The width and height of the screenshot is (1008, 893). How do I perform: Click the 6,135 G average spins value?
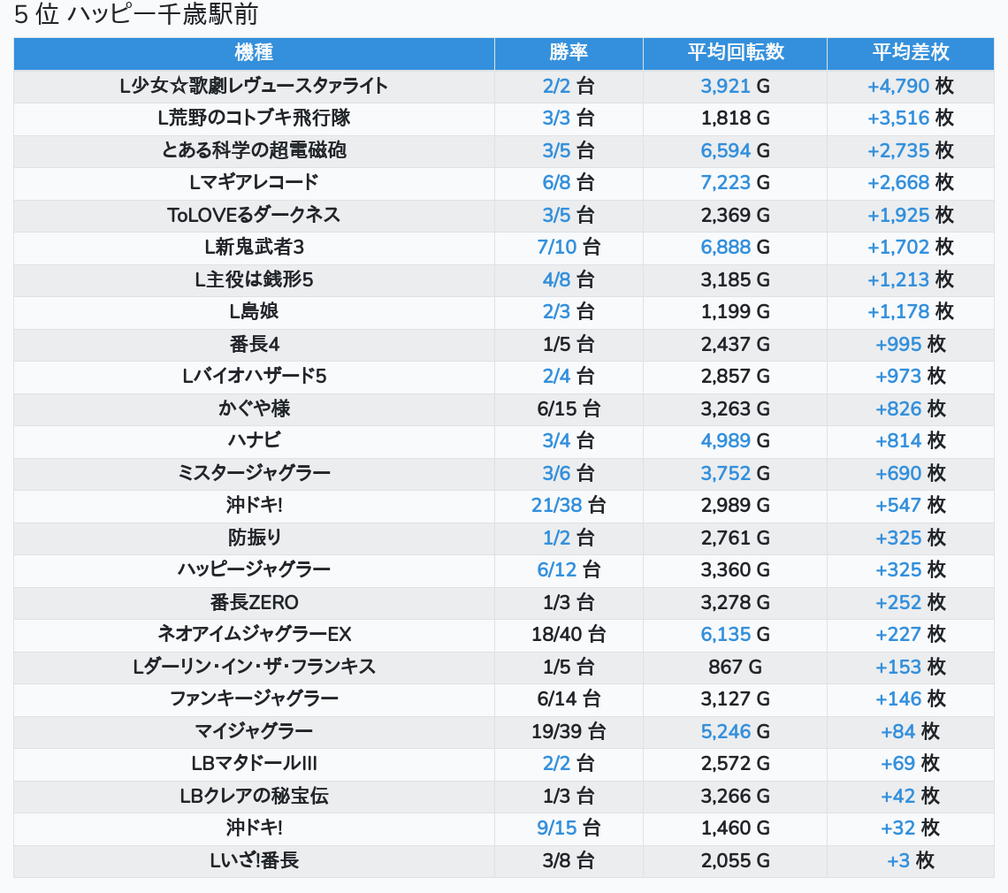(735, 634)
